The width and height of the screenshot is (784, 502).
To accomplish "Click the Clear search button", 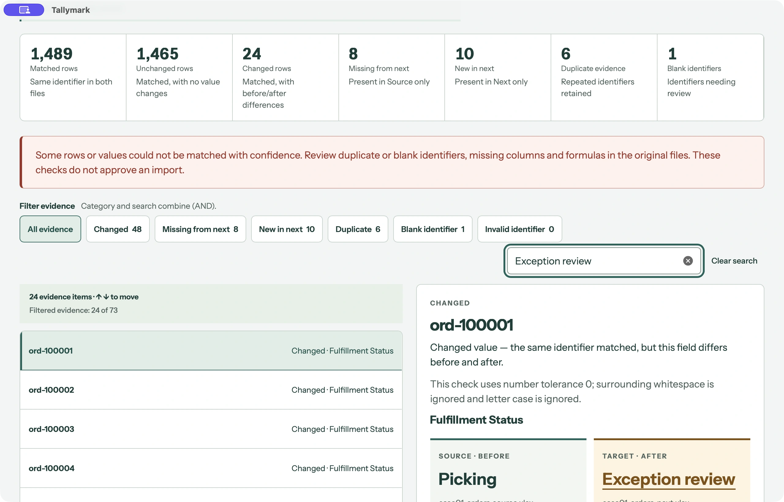I will [x=734, y=261].
